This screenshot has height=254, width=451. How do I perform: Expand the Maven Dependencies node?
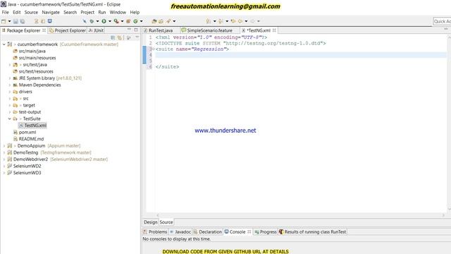click(x=9, y=85)
